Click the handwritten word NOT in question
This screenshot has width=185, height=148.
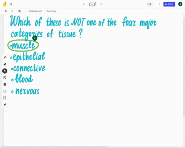pyautogui.click(x=78, y=22)
